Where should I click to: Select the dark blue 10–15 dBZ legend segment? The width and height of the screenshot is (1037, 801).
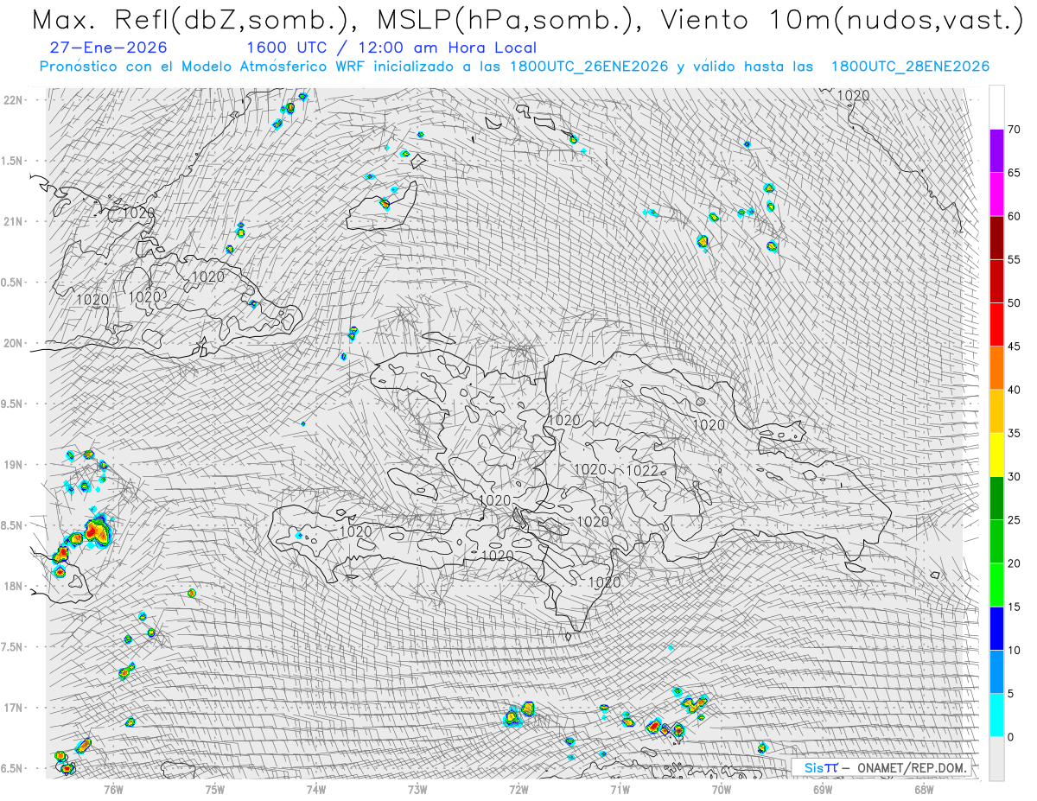pyautogui.click(x=996, y=628)
